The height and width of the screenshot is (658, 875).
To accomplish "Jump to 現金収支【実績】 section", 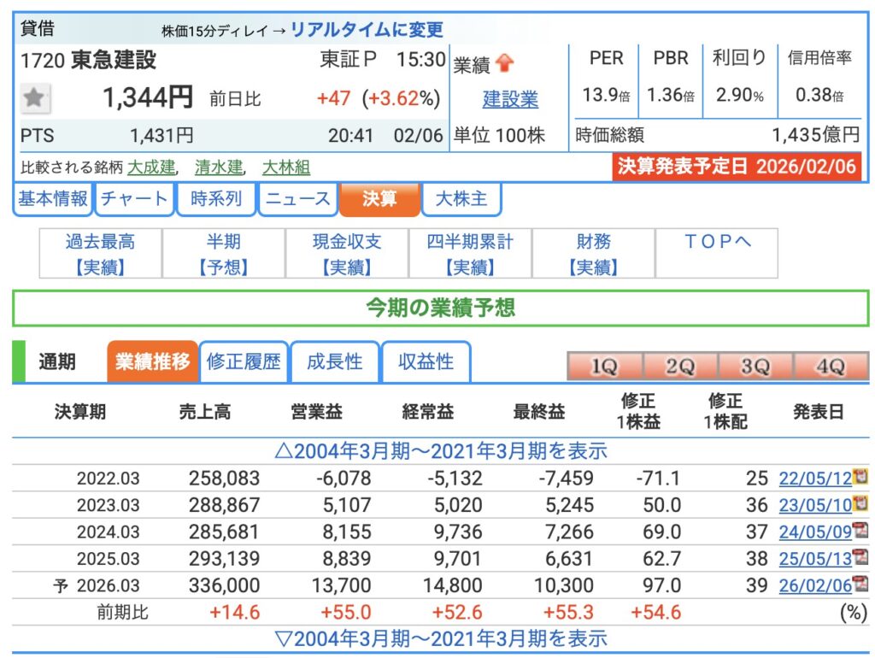I will 347,254.
